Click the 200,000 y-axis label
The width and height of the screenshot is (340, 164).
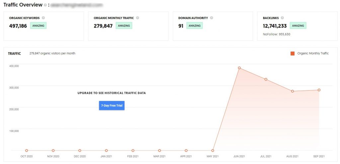[x=14, y=109]
